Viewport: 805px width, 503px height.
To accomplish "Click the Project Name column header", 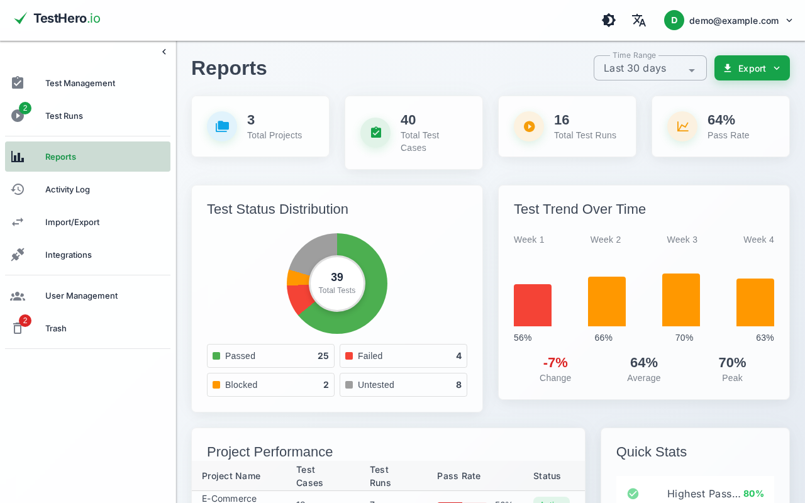I will [x=231, y=476].
